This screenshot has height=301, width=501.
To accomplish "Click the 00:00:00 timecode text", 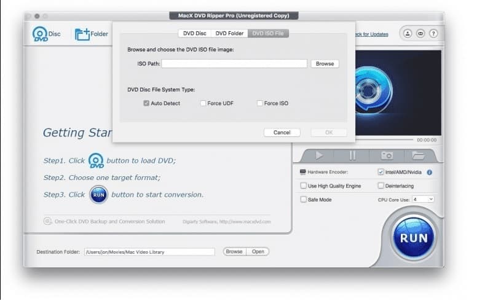I will 427,140.
